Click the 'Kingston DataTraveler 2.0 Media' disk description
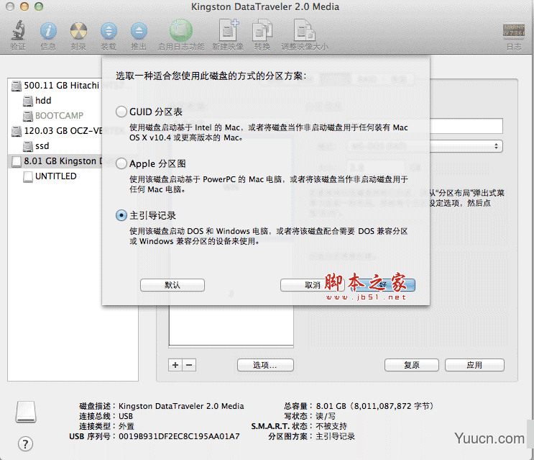 click(x=181, y=406)
